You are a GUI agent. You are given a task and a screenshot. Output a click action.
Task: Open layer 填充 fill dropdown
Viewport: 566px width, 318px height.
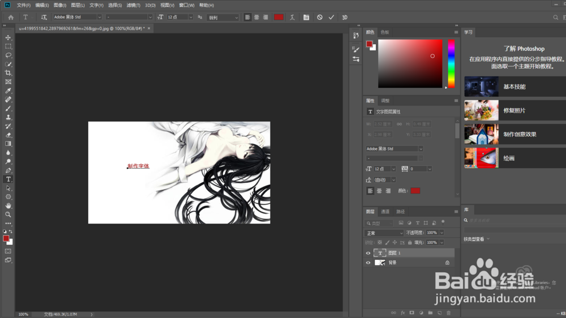pos(441,243)
